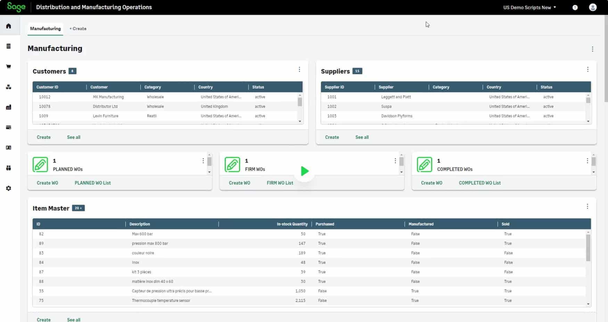The height and width of the screenshot is (322, 608).
Task: Click the + Create tab
Action: click(x=78, y=28)
